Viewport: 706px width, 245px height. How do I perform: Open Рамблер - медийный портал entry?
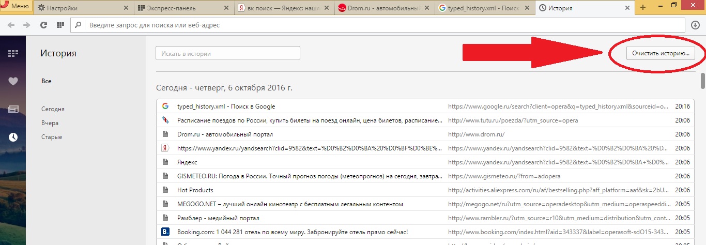[218, 218]
